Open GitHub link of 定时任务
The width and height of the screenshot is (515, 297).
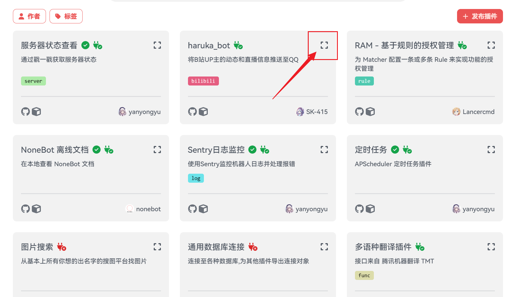(359, 209)
